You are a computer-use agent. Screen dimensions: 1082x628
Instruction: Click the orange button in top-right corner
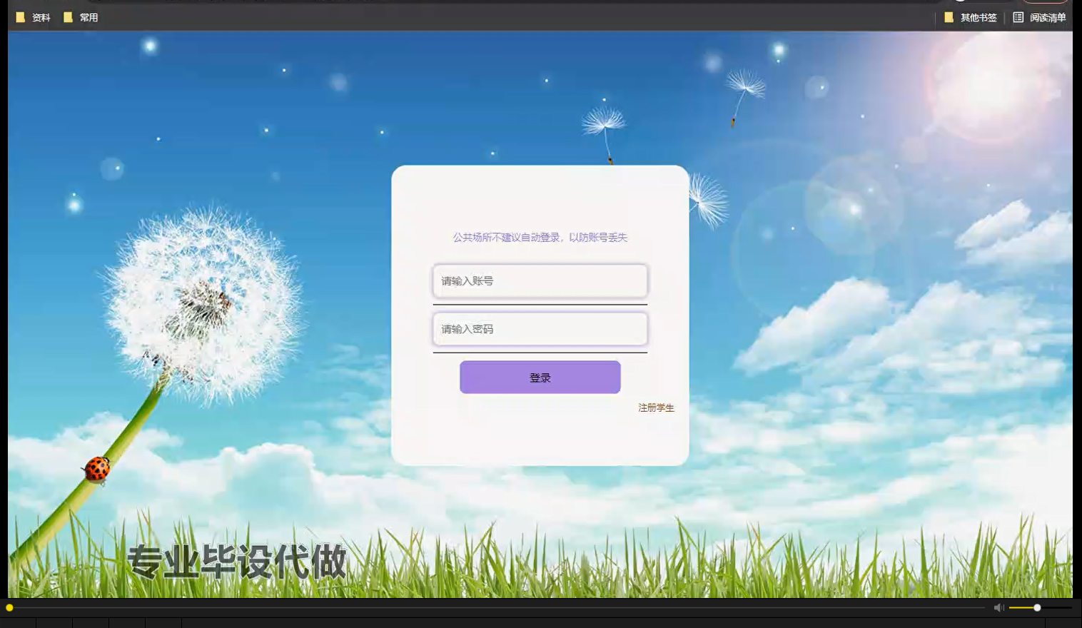pyautogui.click(x=1044, y=1)
